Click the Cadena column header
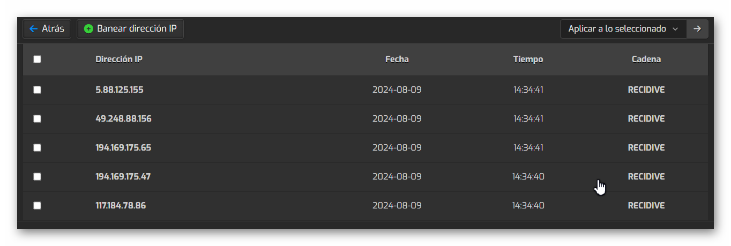 pos(646,59)
